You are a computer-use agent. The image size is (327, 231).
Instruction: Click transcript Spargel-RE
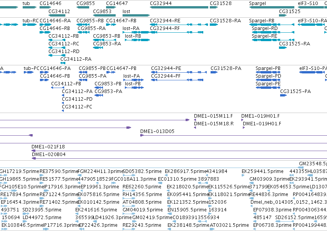point(264,36)
